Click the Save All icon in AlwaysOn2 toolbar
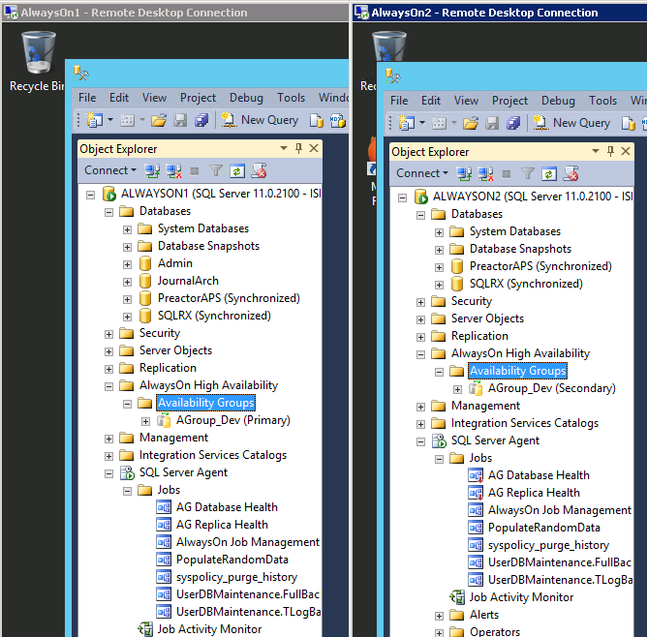Viewport: 647px width, 637px height. [513, 123]
